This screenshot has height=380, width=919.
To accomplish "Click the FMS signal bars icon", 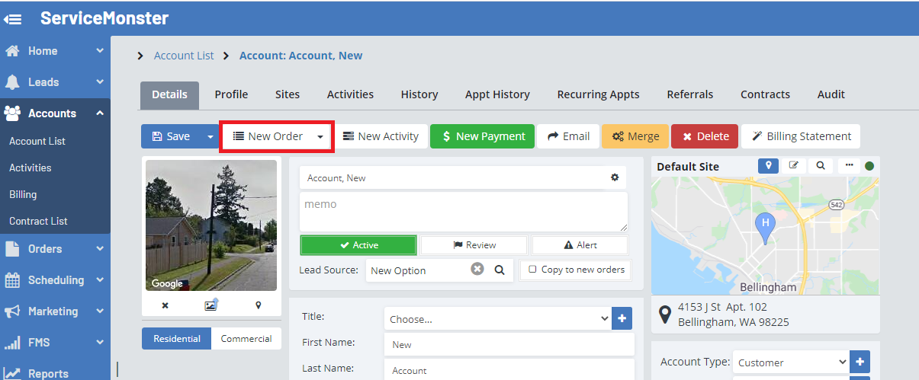I will [12, 343].
